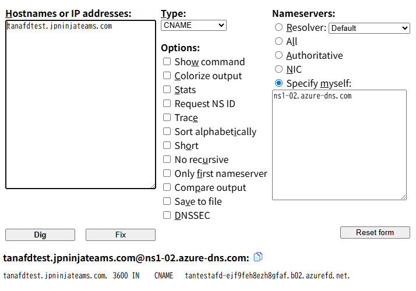This screenshot has width=416, height=291.
Task: Turn on the Trace option
Action: click(167, 118)
